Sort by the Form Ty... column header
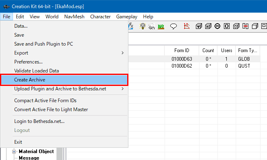267x160 pixels. coord(248,50)
